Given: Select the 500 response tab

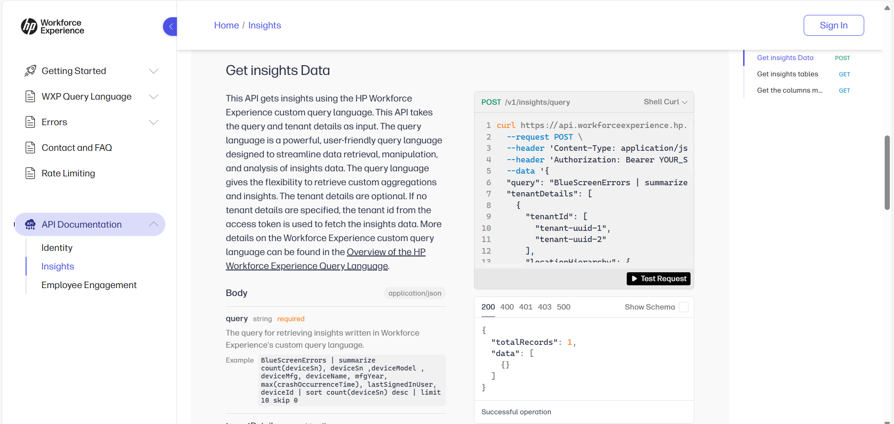Looking at the screenshot, I should [563, 307].
